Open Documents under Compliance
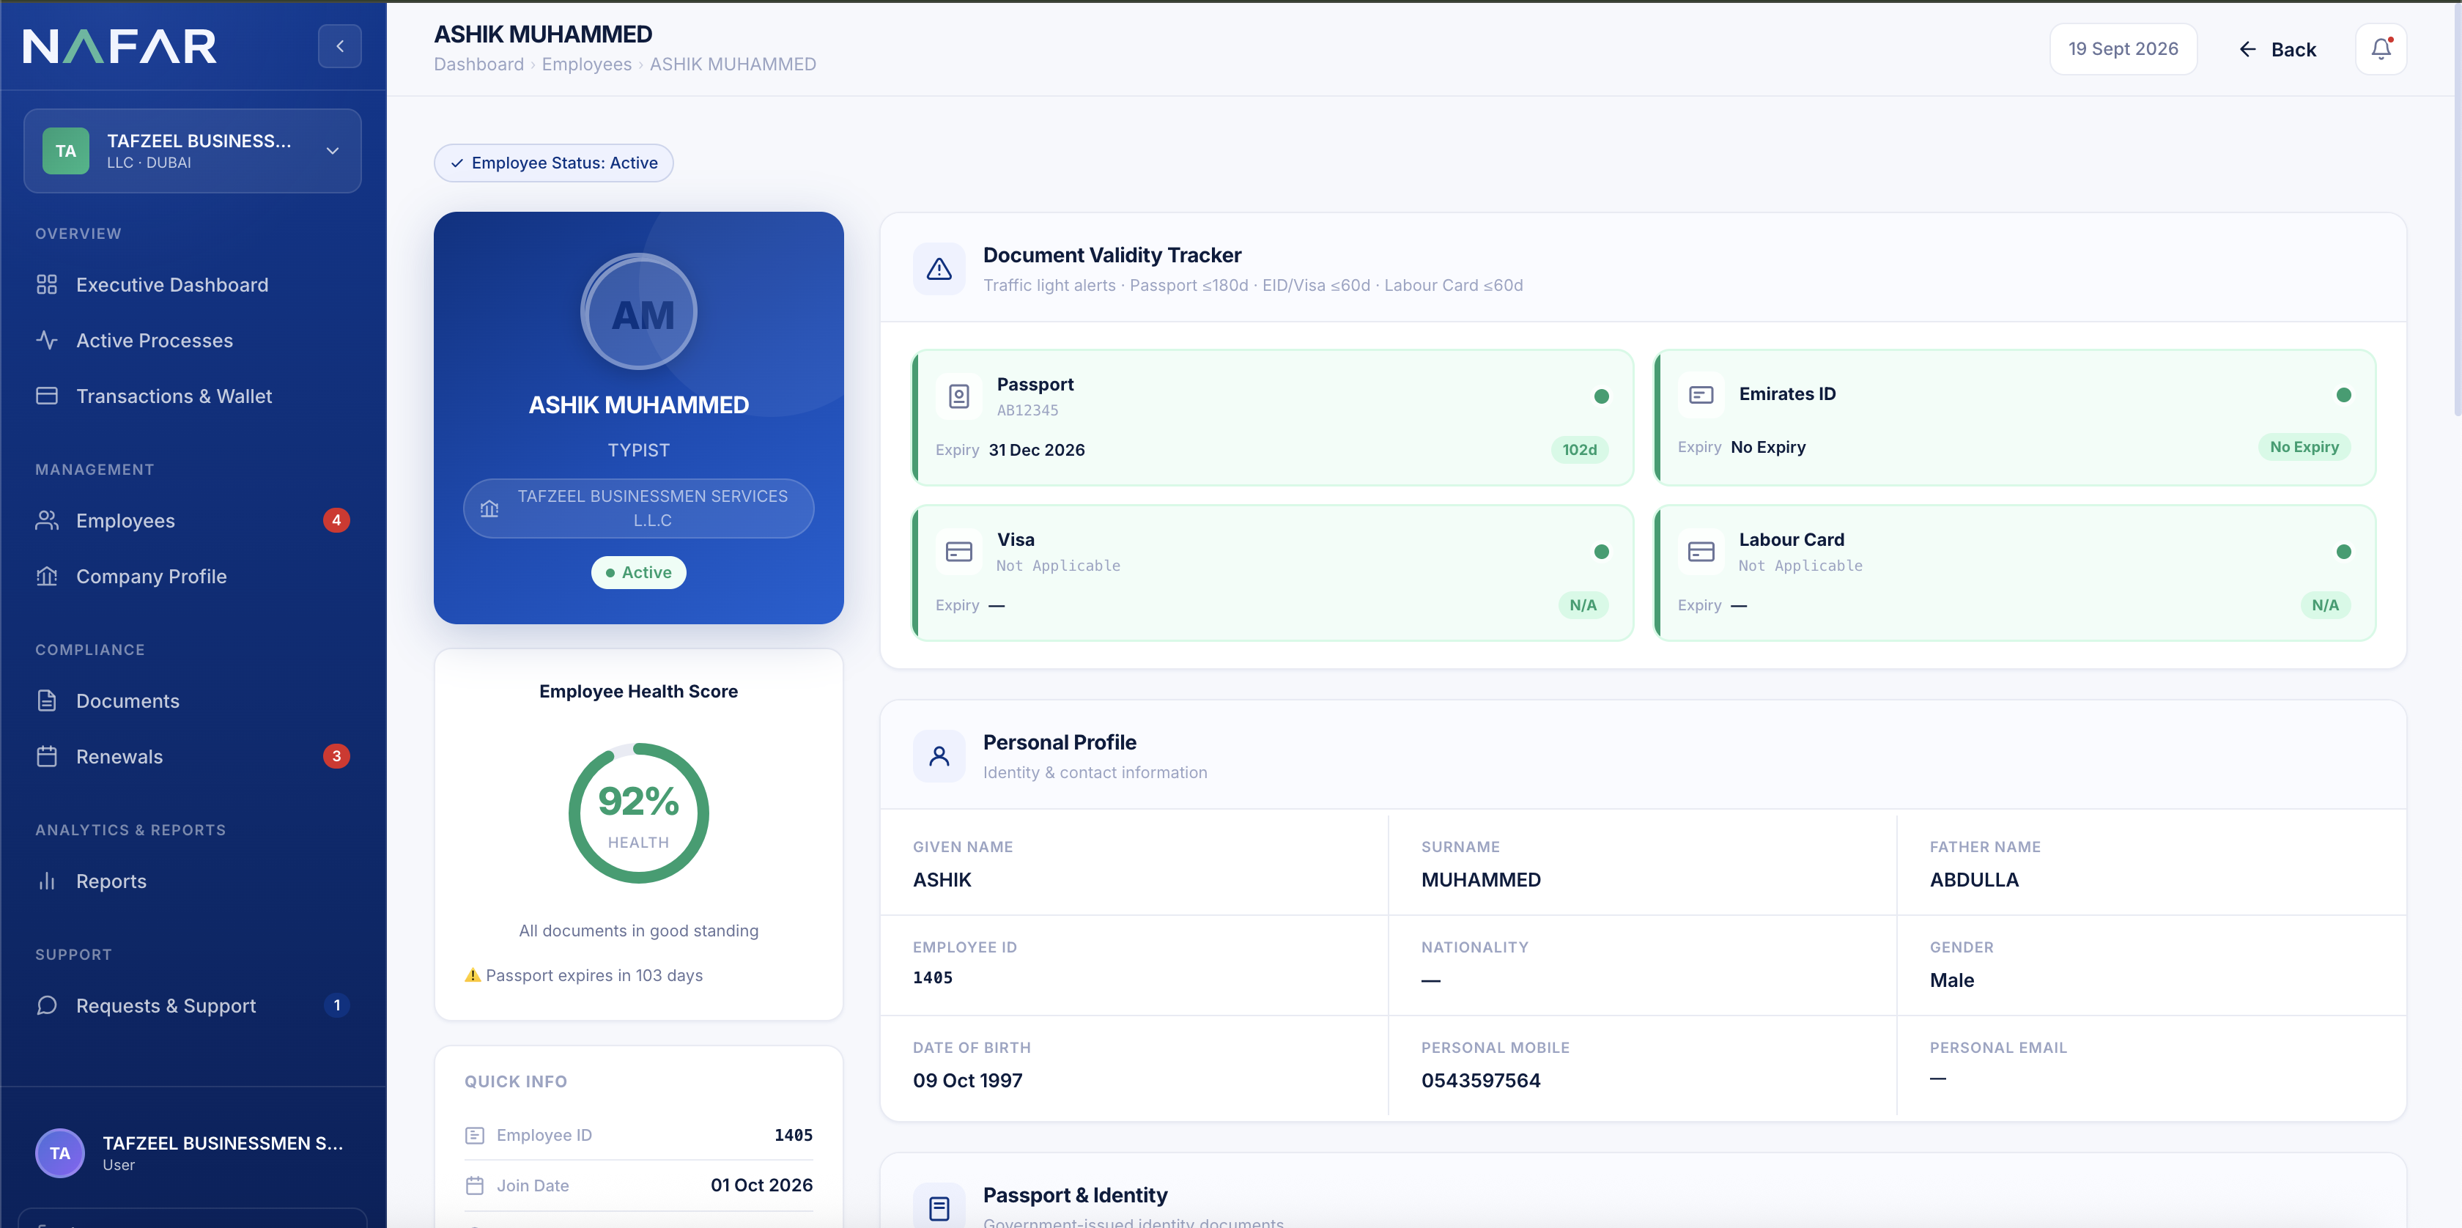 192,700
